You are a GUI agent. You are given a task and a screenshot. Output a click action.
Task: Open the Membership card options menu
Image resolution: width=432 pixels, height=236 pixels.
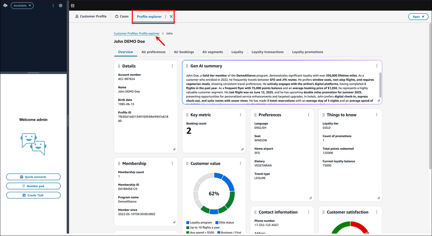[172, 163]
